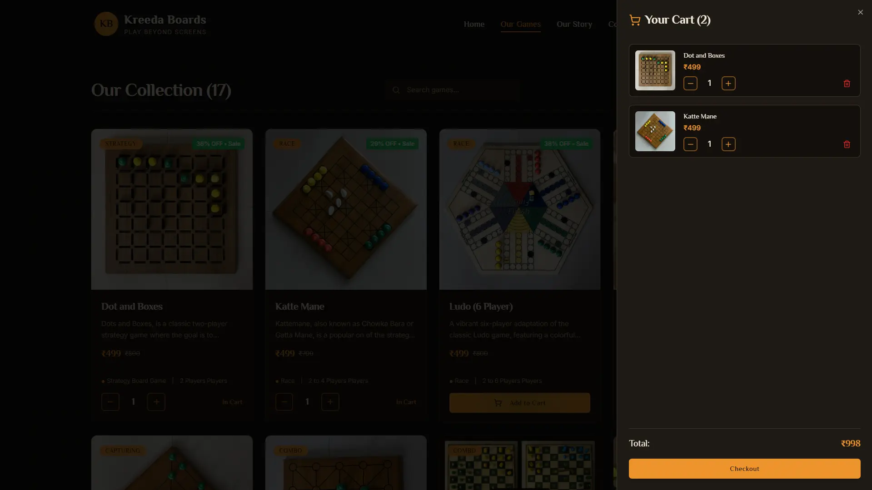Click minus on Katte Mane product card
872x490 pixels.
coord(284,402)
